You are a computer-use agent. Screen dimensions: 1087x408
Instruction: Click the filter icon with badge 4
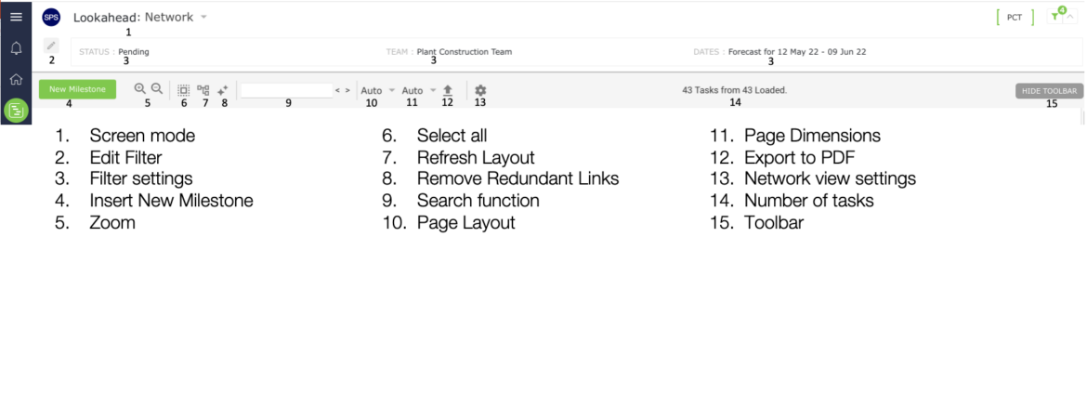coord(1055,16)
